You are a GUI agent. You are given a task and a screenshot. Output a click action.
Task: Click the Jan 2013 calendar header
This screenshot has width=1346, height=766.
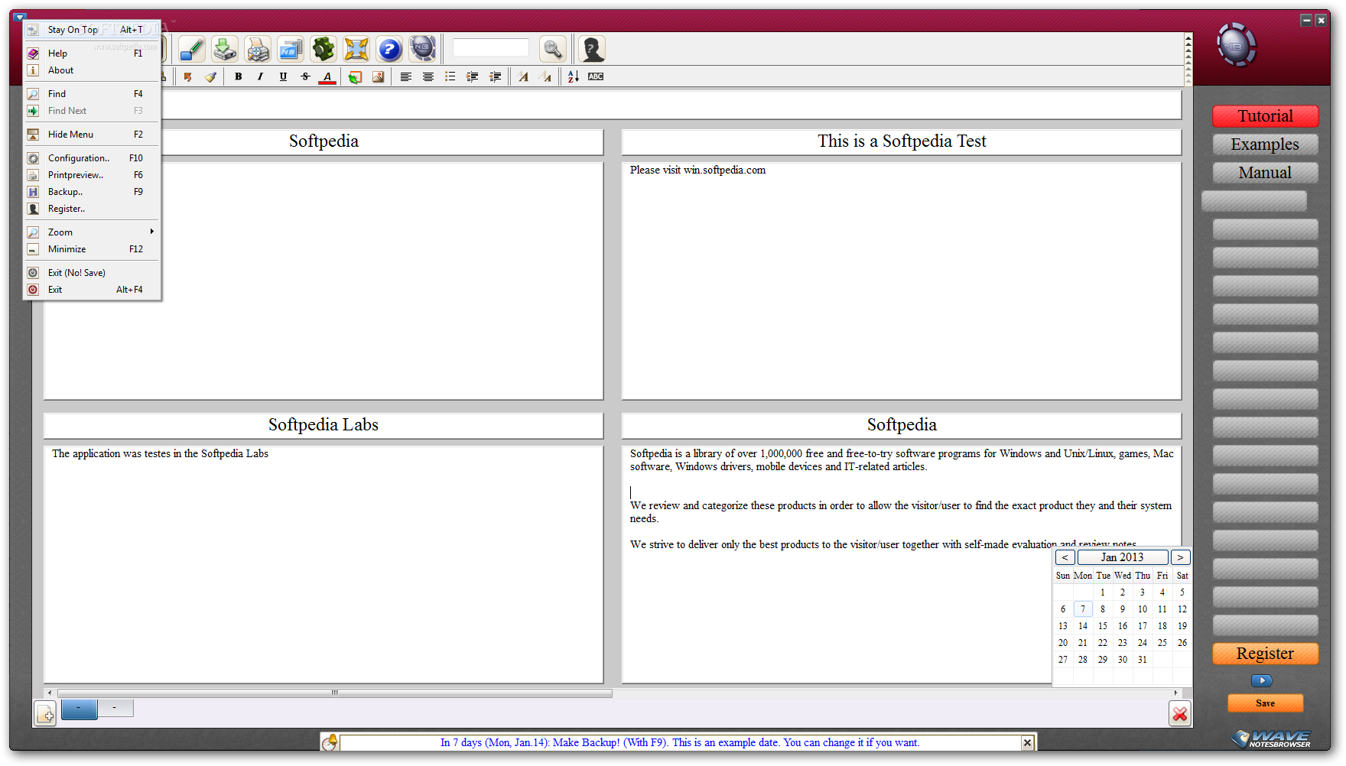pyautogui.click(x=1123, y=557)
